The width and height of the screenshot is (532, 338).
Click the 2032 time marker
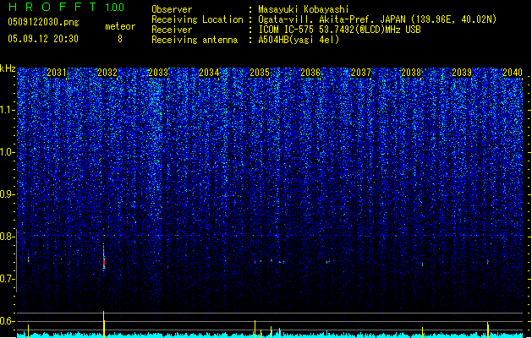107,72
